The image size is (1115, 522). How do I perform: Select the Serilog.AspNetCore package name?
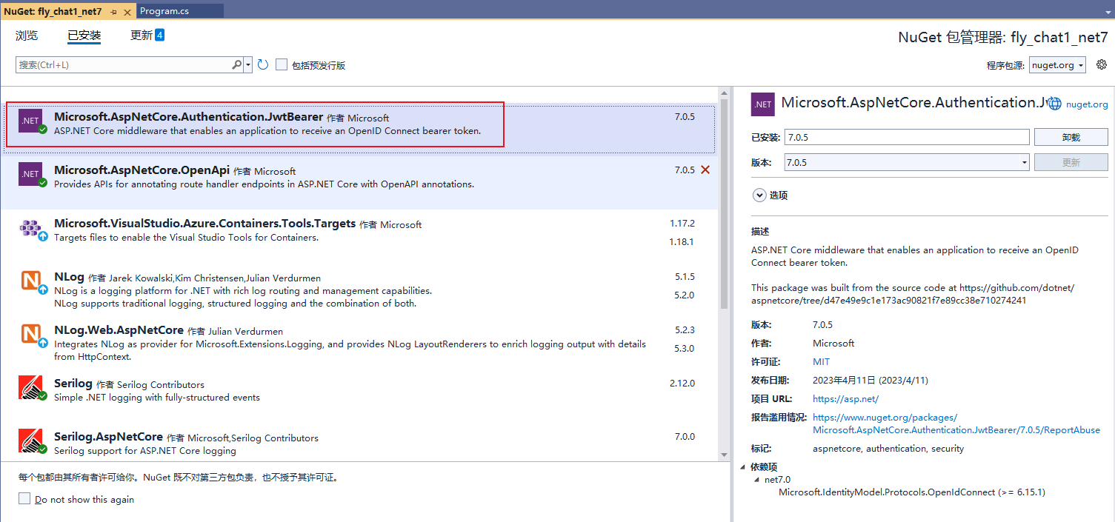coord(108,437)
